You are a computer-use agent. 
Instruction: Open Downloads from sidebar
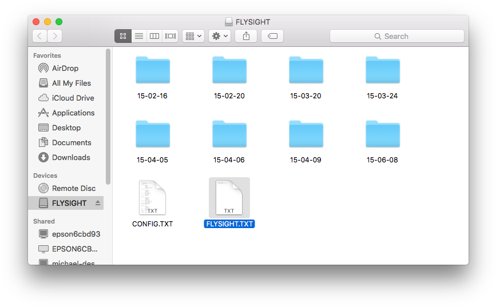click(x=71, y=157)
